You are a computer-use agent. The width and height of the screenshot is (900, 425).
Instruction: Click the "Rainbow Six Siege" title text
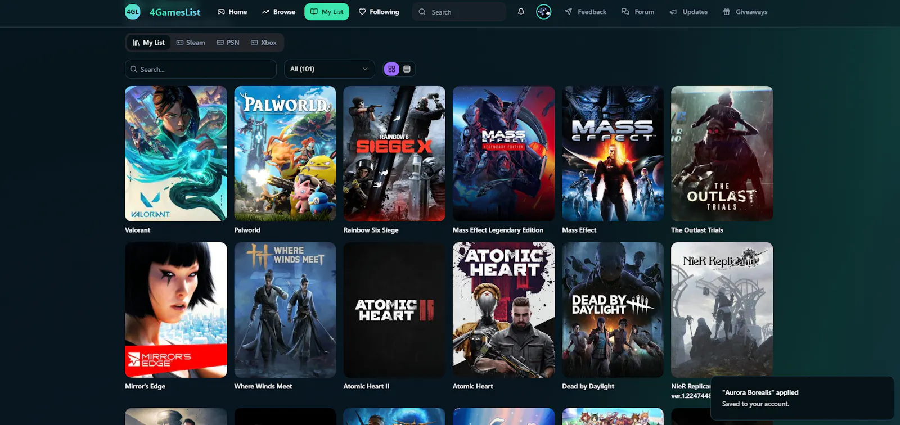tap(371, 230)
